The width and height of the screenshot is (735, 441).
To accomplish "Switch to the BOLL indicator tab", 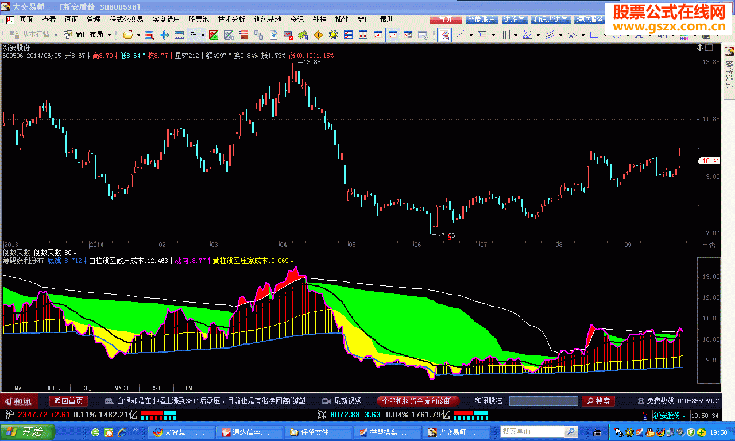I will point(53,388).
